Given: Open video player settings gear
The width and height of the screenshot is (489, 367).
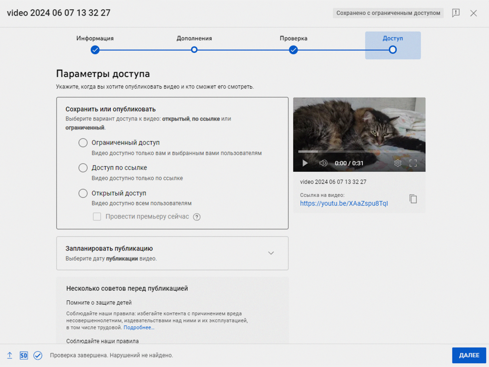Looking at the screenshot, I should pos(398,163).
